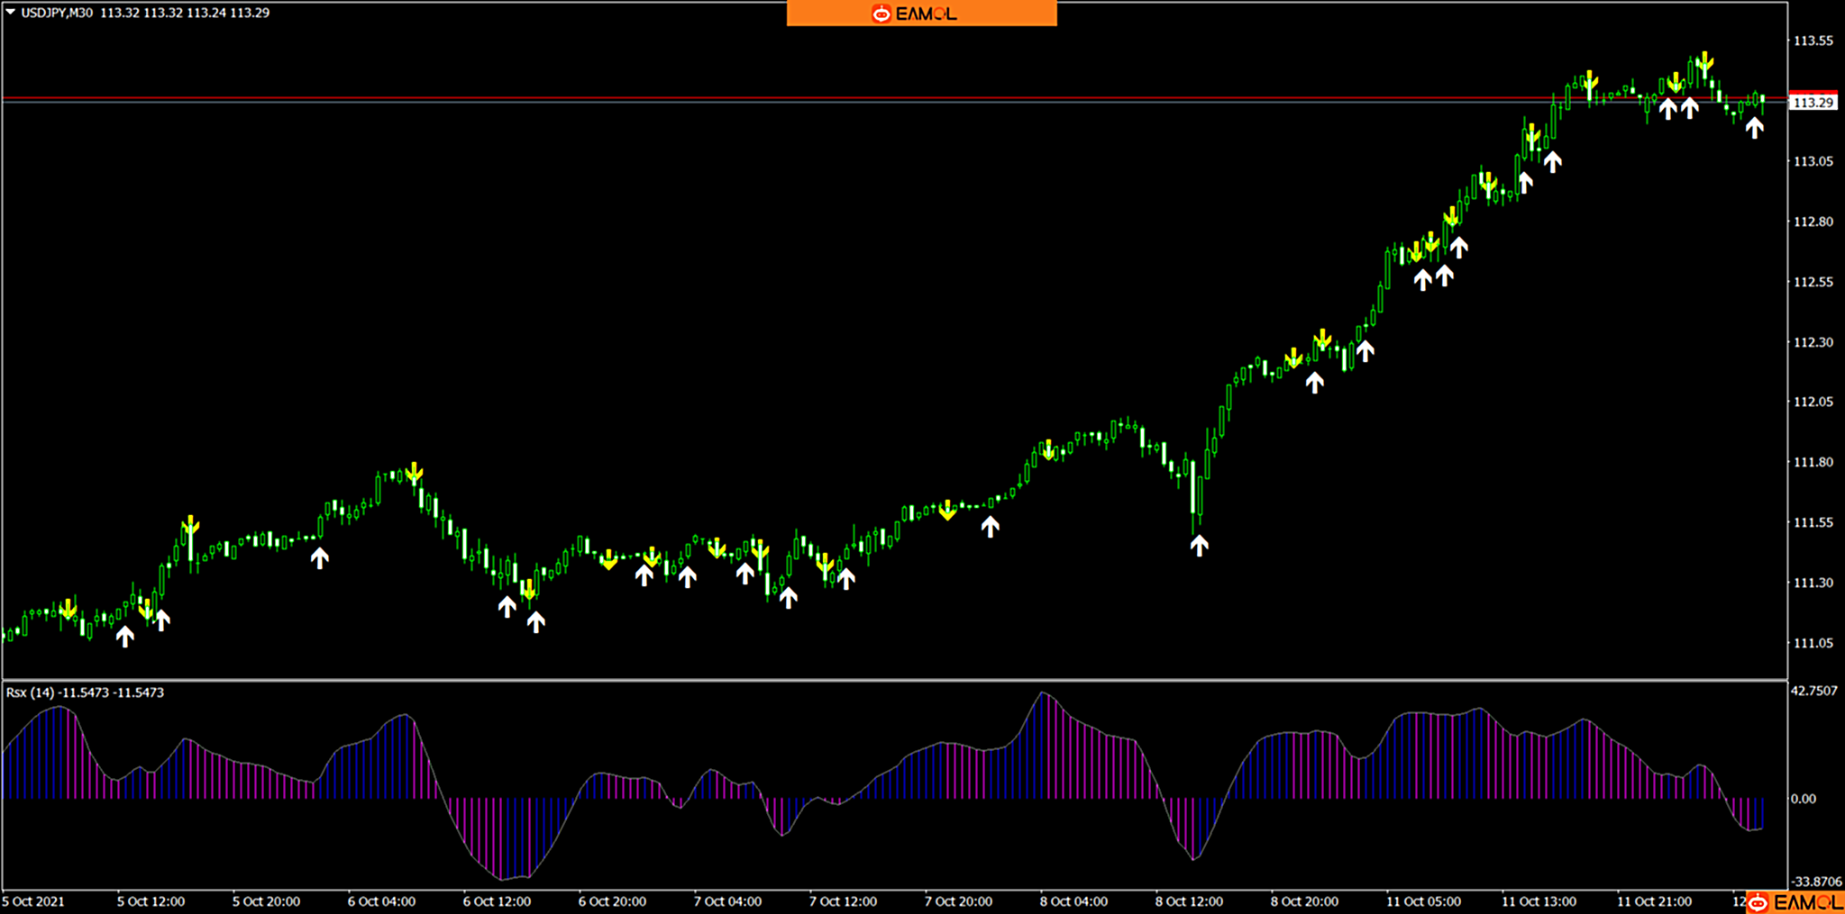
Task: Click the 7 Oct 20:00 time label
Action: coord(958,901)
